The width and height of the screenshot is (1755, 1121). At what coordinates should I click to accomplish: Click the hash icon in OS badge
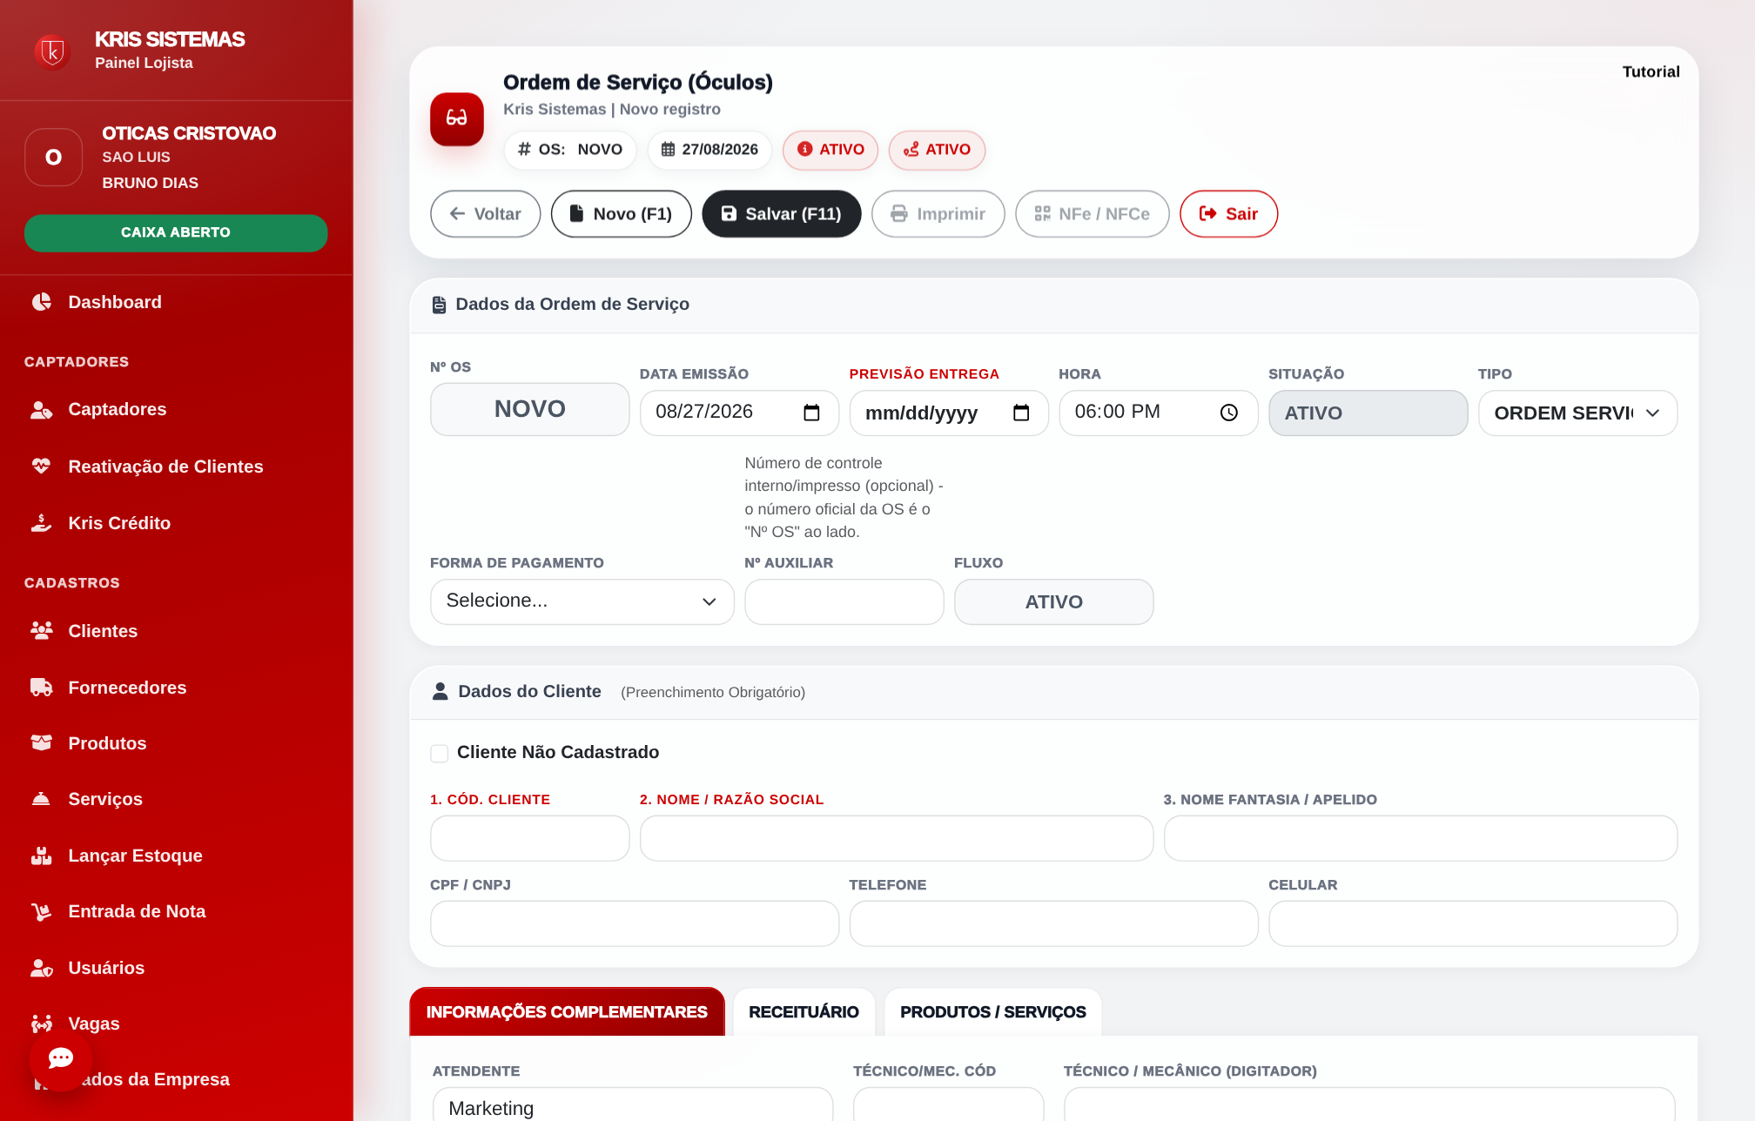tap(524, 149)
